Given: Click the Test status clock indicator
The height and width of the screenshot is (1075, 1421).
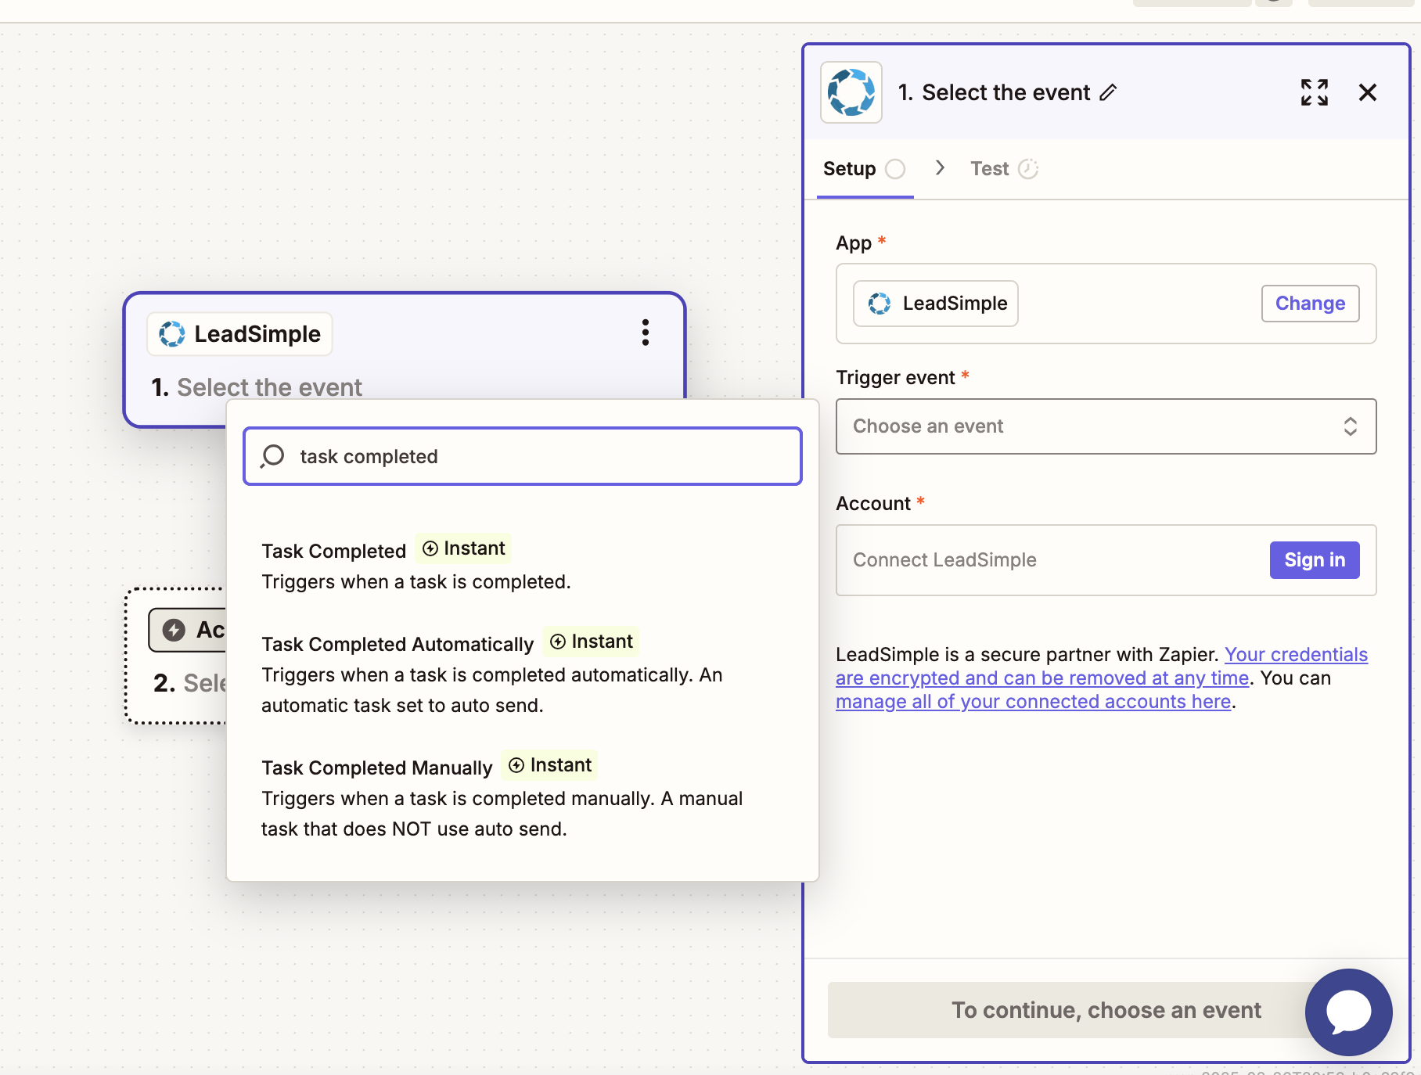Looking at the screenshot, I should pos(1028,169).
